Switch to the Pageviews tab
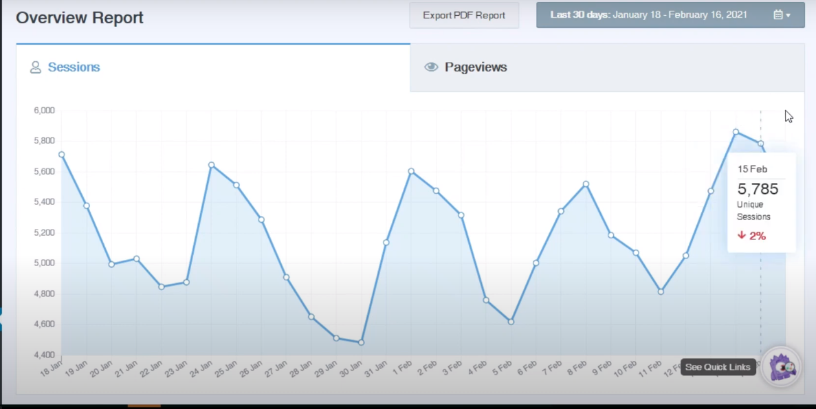 point(475,67)
